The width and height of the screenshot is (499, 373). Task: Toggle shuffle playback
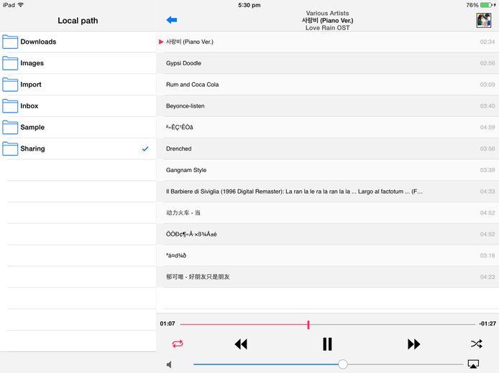tap(477, 344)
